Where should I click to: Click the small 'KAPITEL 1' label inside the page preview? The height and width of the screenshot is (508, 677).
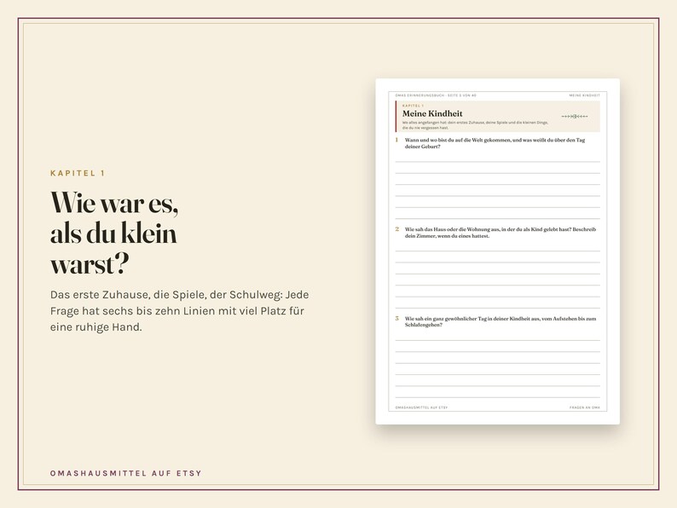pyautogui.click(x=413, y=106)
